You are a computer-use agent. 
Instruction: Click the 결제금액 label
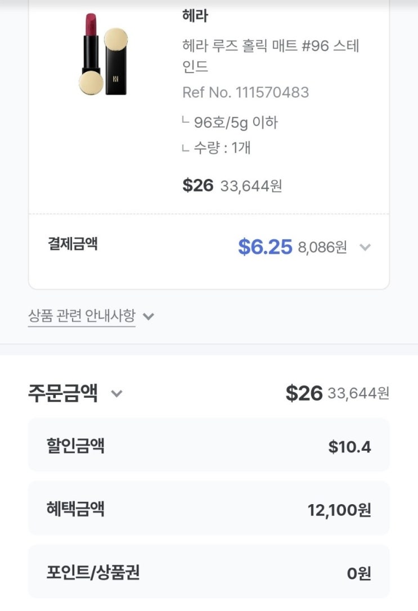click(73, 244)
